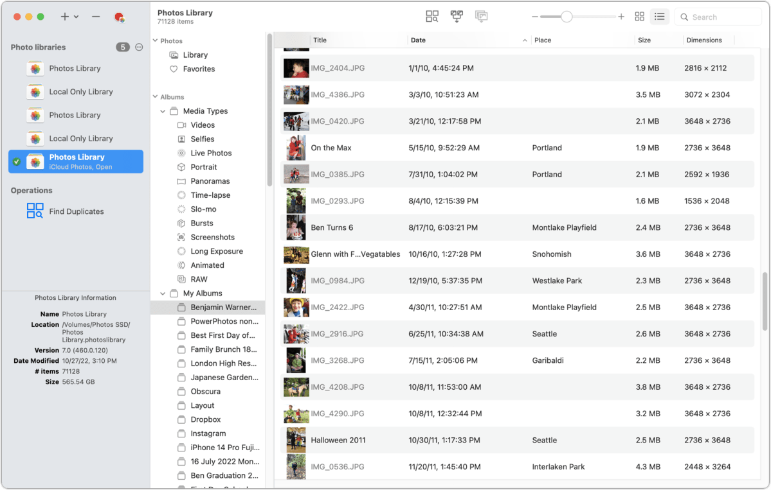Collapse the Albums section

(156, 97)
